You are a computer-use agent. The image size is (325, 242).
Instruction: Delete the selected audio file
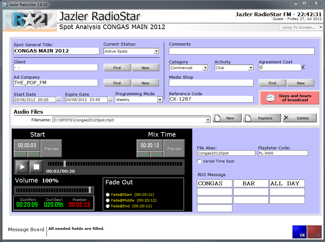tap(300, 118)
